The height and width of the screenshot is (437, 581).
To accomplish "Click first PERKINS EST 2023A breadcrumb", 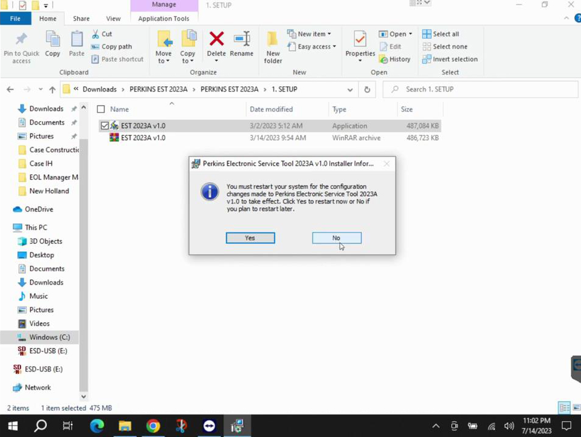I will pyautogui.click(x=158, y=89).
